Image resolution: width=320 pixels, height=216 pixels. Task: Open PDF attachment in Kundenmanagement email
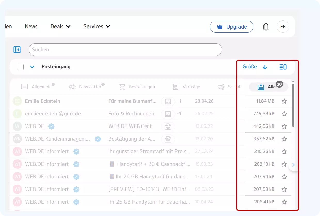(x=168, y=139)
